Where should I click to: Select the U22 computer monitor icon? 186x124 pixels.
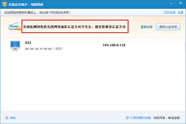tap(15, 46)
